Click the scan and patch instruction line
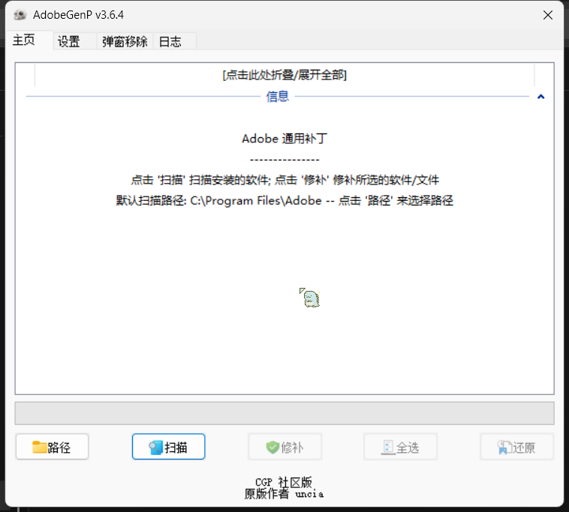Image resolution: width=569 pixels, height=512 pixels. (x=284, y=180)
